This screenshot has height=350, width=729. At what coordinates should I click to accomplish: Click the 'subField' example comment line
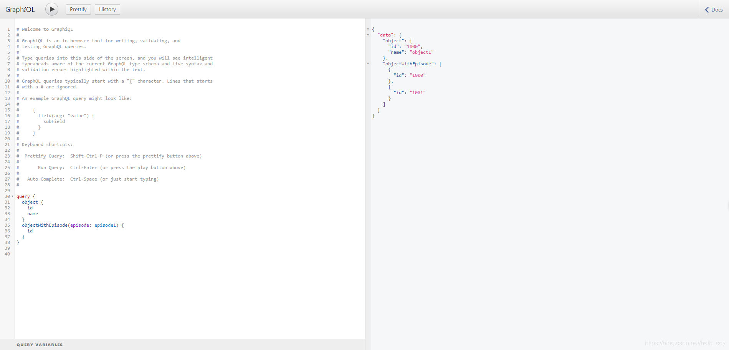[x=54, y=121]
